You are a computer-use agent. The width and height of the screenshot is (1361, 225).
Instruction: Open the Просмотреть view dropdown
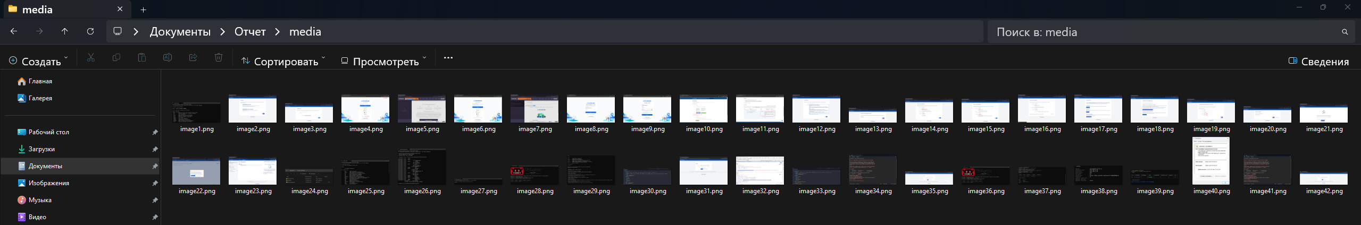[x=383, y=61]
